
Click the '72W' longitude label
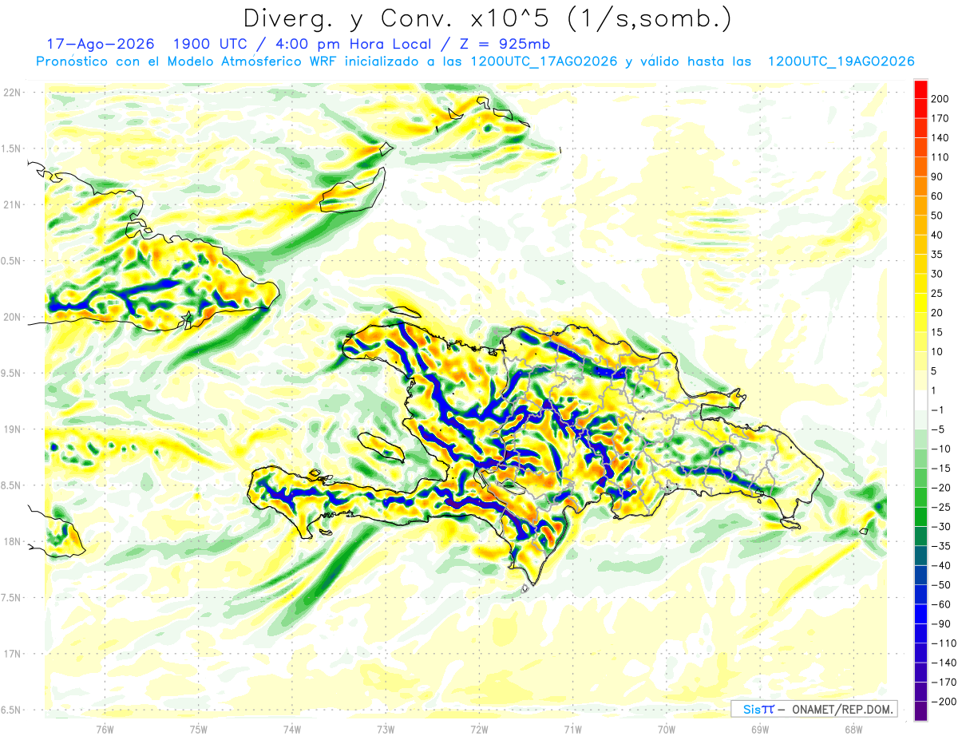point(479,730)
